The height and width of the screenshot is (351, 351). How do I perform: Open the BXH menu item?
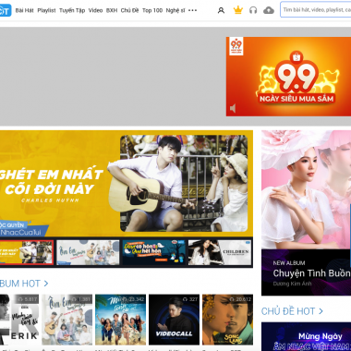point(112,10)
